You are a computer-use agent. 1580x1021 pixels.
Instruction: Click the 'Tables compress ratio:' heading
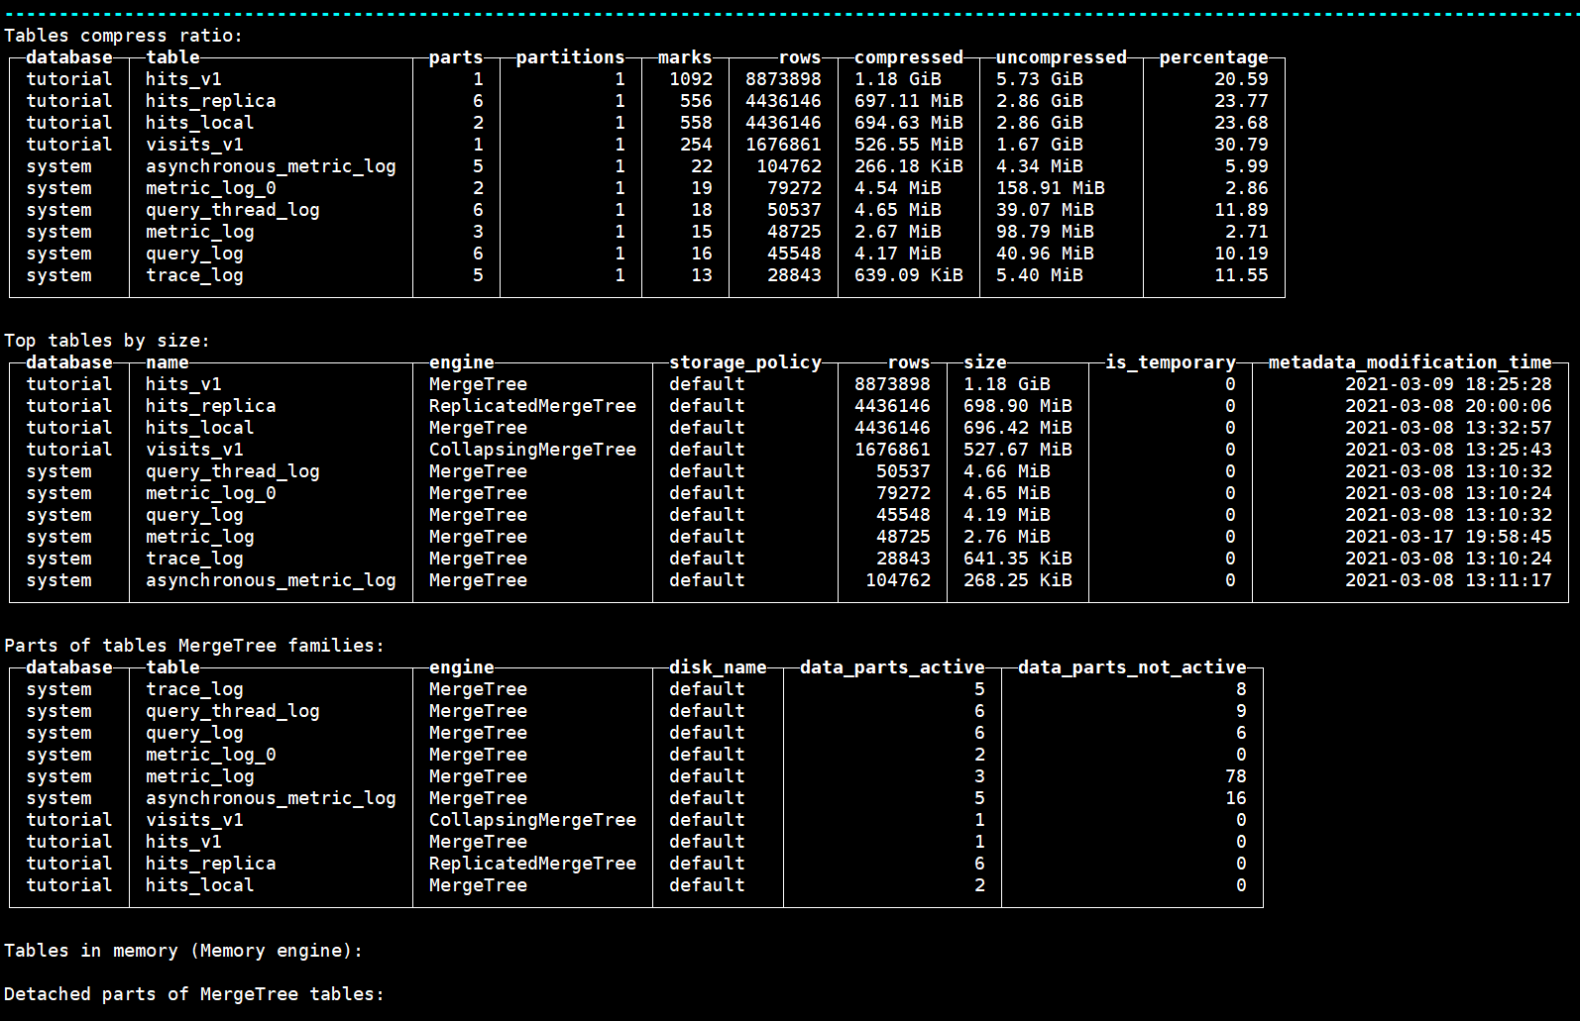123,36
